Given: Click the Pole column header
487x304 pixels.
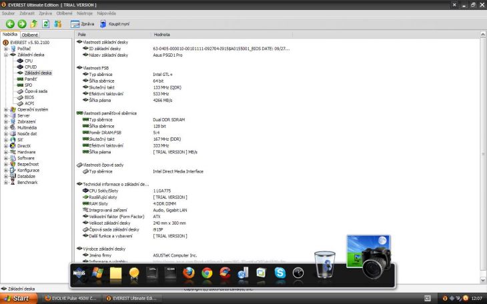Looking at the screenshot, I should click(113, 35).
